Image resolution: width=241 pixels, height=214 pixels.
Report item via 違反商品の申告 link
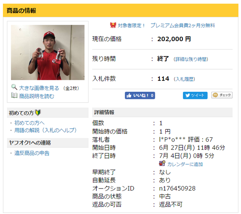coord(32,153)
